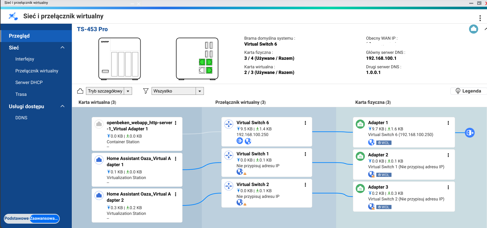Minimize the window via title bar dash
487x228 pixels.
click(471, 3)
